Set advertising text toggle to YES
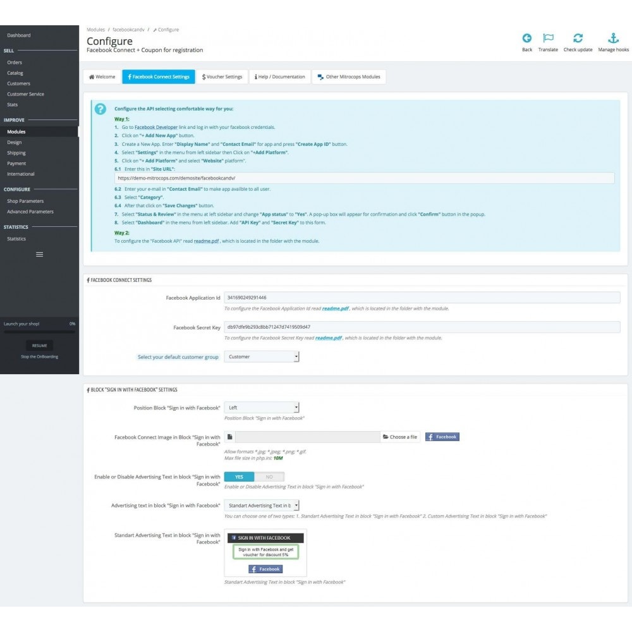Image resolution: width=632 pixels, height=632 pixels. (x=239, y=477)
